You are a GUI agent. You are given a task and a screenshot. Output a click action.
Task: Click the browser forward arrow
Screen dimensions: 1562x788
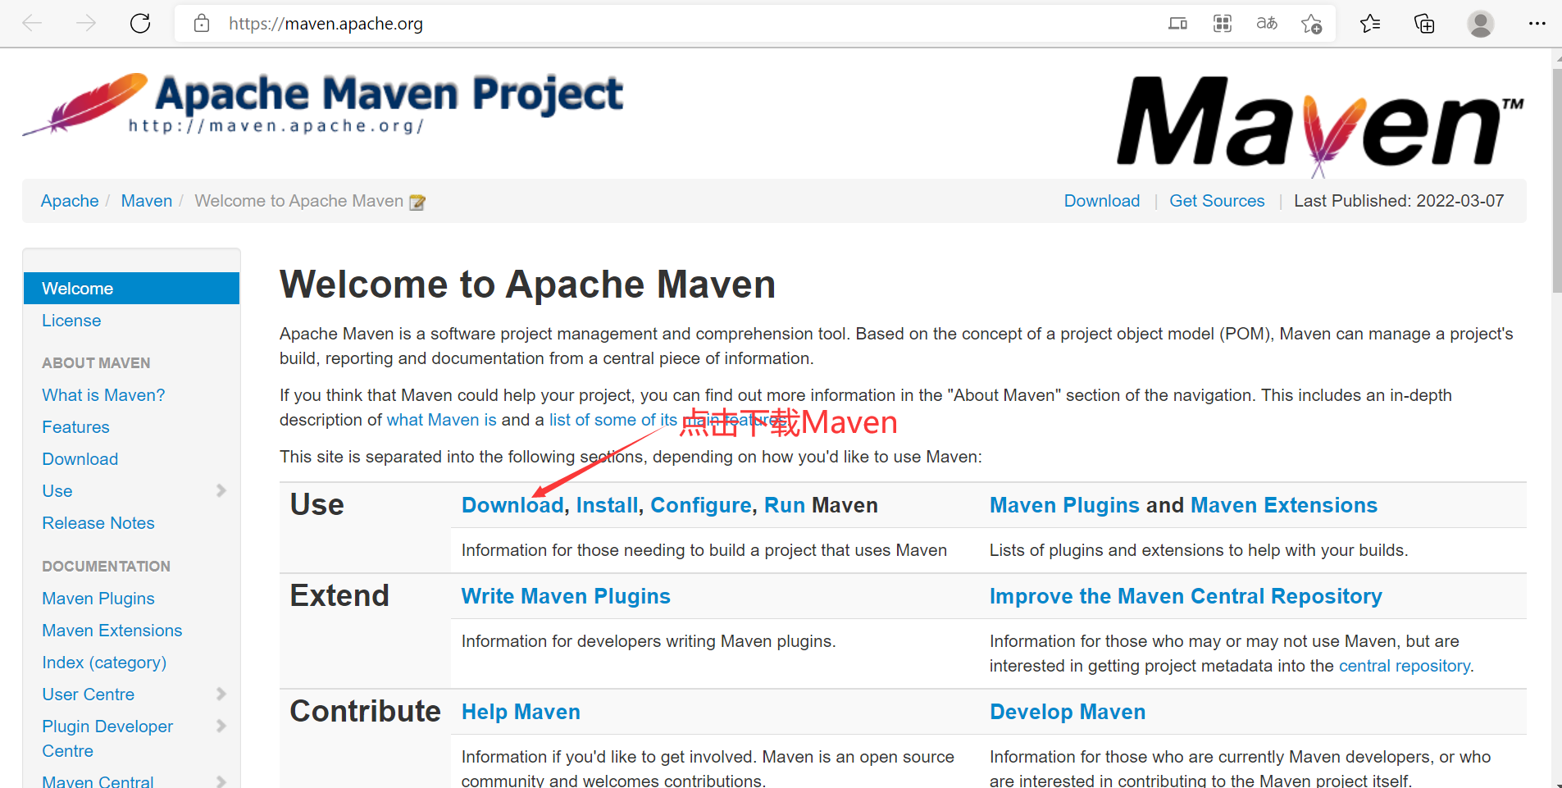pyautogui.click(x=86, y=23)
